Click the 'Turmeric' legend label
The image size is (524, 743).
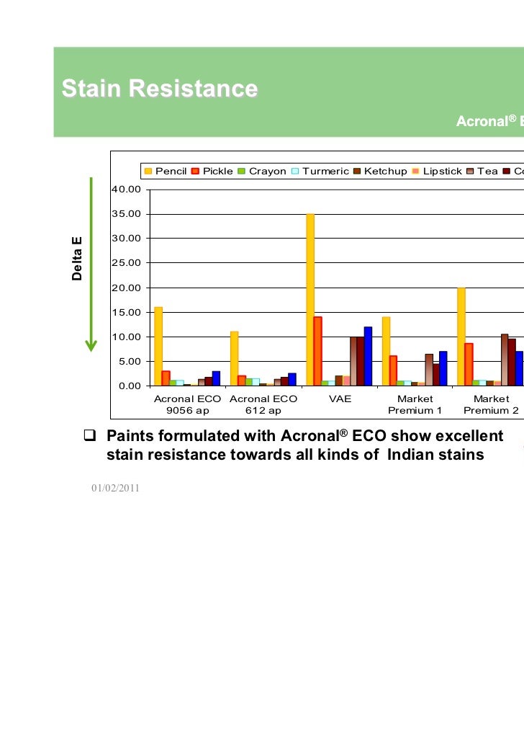(x=325, y=171)
